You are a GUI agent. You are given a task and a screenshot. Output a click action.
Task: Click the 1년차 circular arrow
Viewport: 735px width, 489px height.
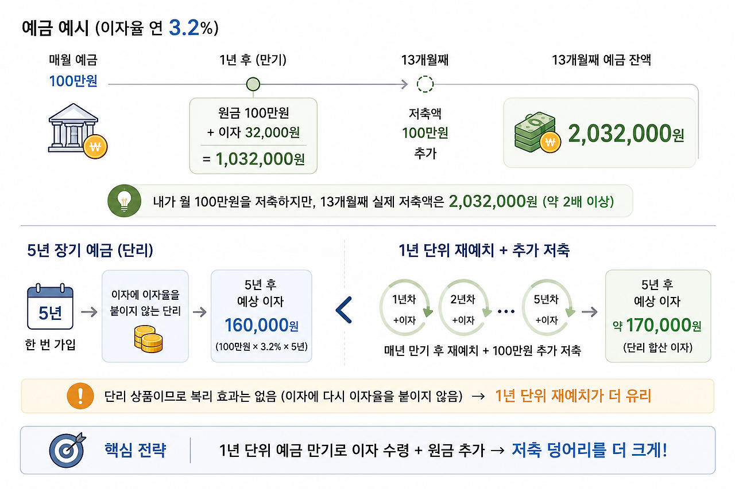(404, 310)
